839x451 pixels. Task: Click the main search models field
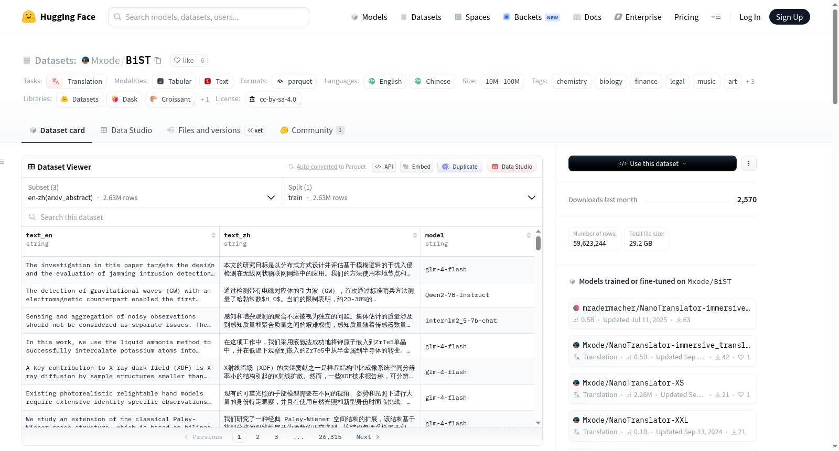(209, 17)
